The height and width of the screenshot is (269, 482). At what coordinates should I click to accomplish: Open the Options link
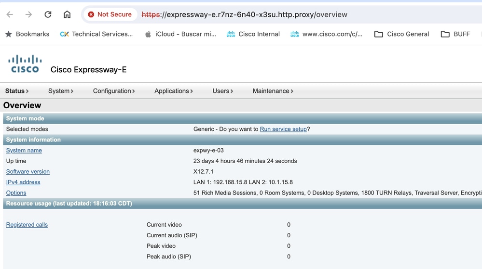[x=16, y=193]
